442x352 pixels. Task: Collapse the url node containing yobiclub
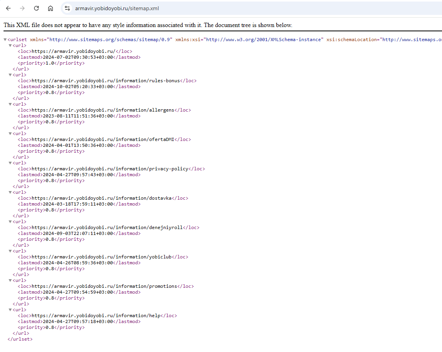coord(10,251)
